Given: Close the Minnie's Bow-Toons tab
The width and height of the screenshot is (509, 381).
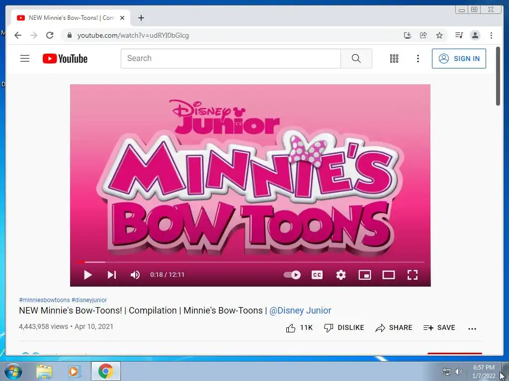Looking at the screenshot, I should point(122,18).
